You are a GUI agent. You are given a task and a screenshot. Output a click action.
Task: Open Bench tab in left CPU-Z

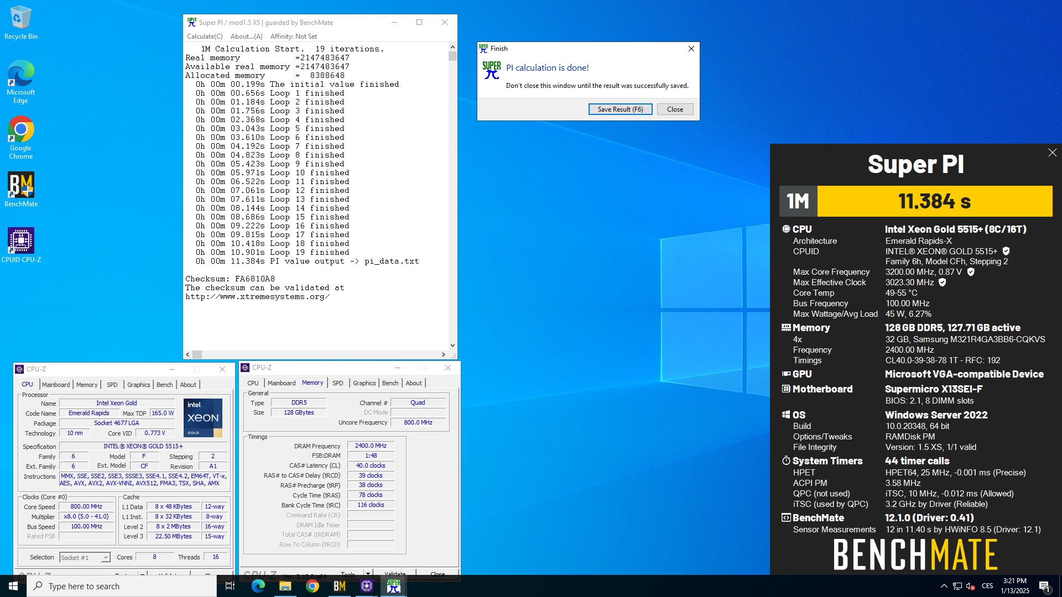tap(165, 385)
